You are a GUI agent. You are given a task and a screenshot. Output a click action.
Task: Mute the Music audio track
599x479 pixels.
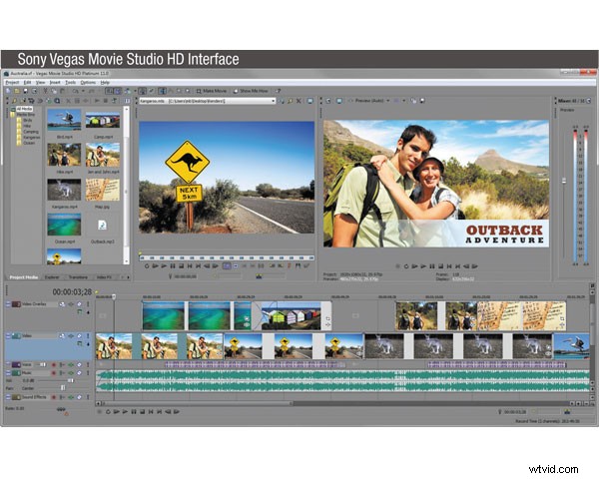[79, 373]
